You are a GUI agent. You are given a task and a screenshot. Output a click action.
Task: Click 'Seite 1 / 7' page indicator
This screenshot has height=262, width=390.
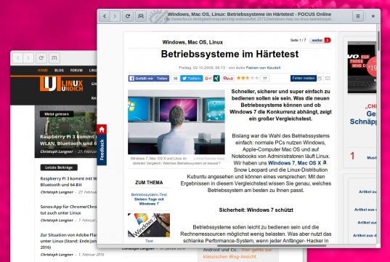point(298,40)
